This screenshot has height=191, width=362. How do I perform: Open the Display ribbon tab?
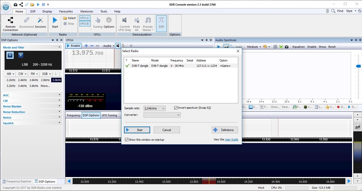(47, 11)
